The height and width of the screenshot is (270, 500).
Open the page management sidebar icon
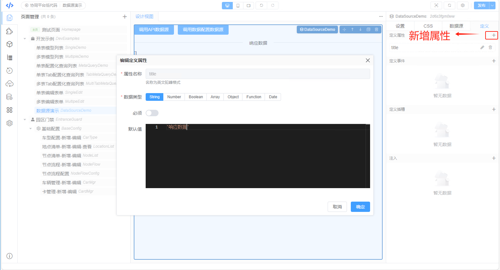coord(10,18)
